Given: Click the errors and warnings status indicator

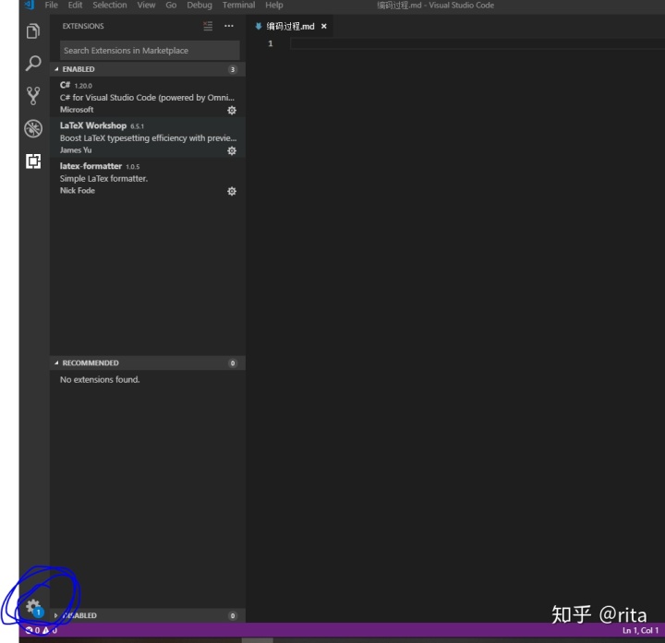Looking at the screenshot, I should click(x=42, y=630).
